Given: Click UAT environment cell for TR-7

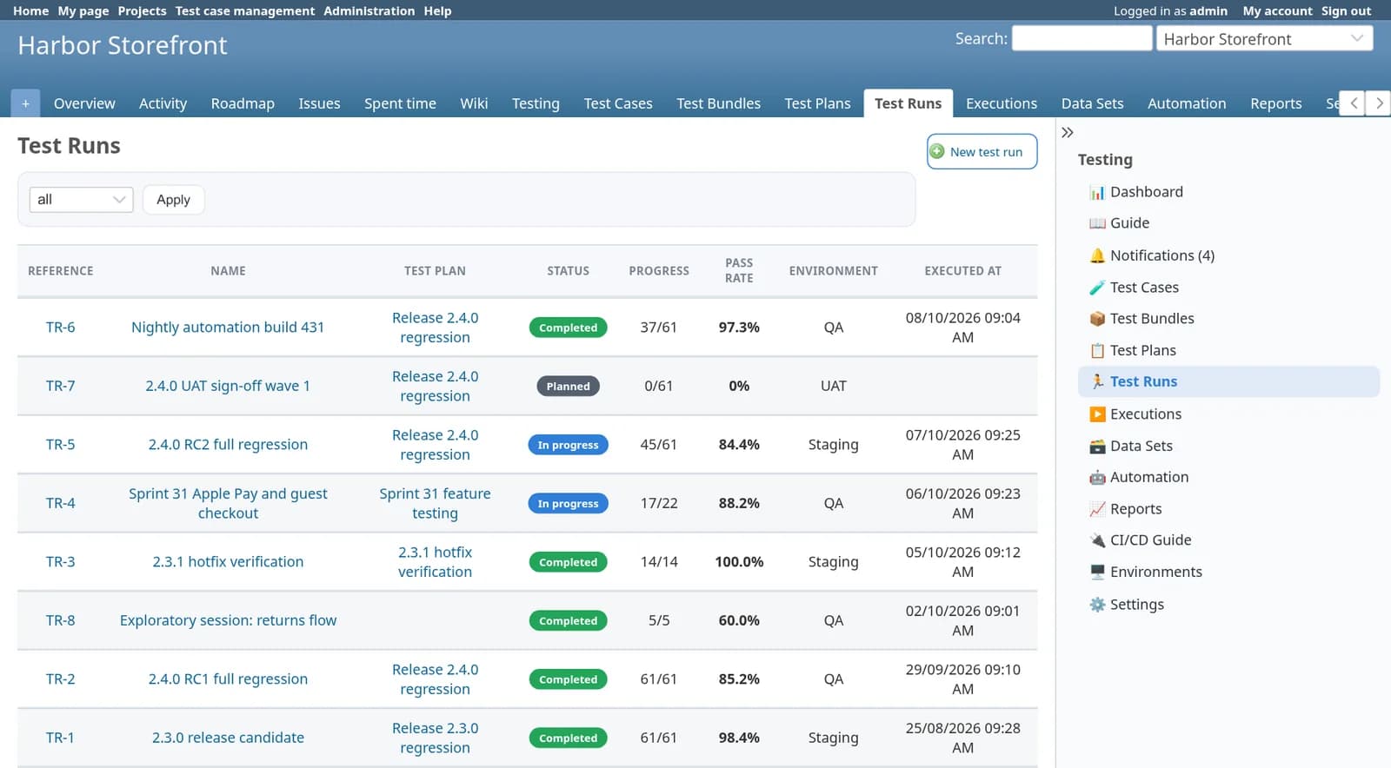Looking at the screenshot, I should click(x=833, y=386).
